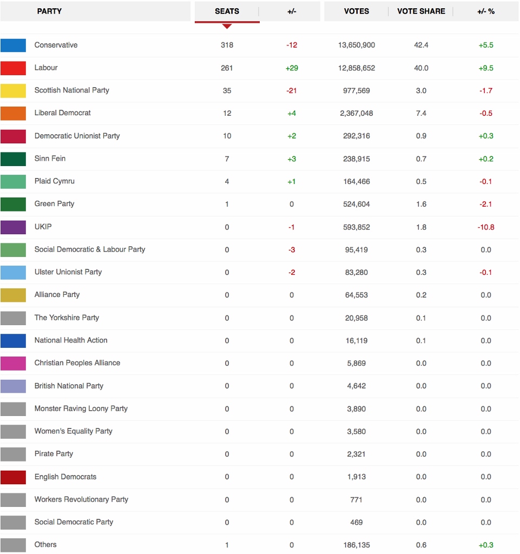Click the English Democrats dark red swatch

click(13, 477)
